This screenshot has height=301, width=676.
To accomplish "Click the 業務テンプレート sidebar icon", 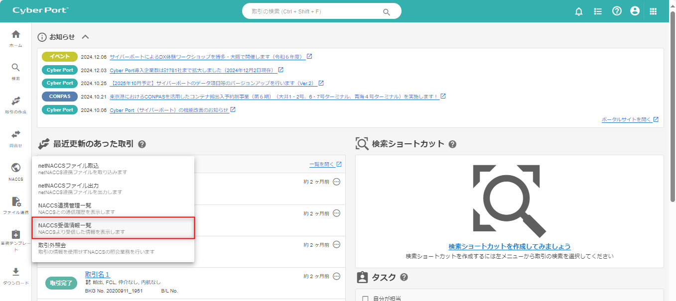I will (x=16, y=238).
